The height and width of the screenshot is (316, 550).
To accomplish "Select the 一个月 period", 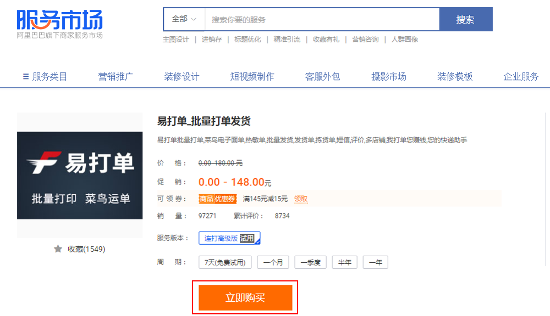I will pyautogui.click(x=273, y=262).
